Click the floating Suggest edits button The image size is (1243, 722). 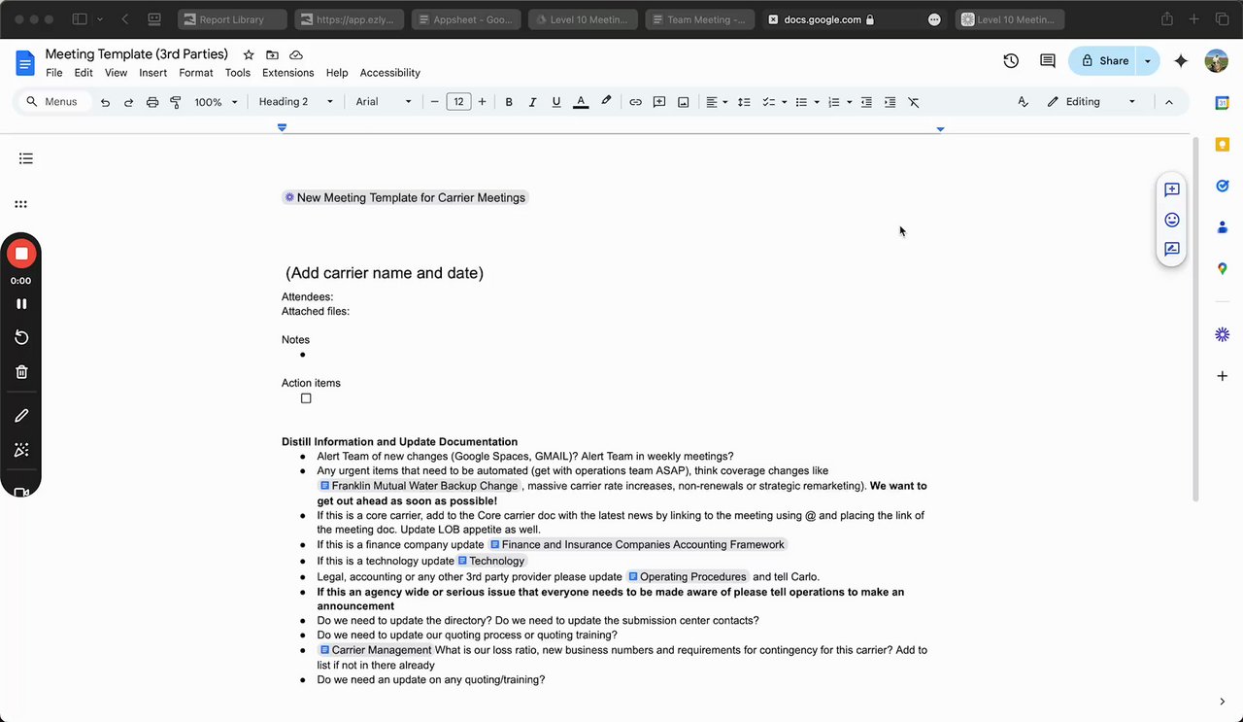(x=1172, y=249)
